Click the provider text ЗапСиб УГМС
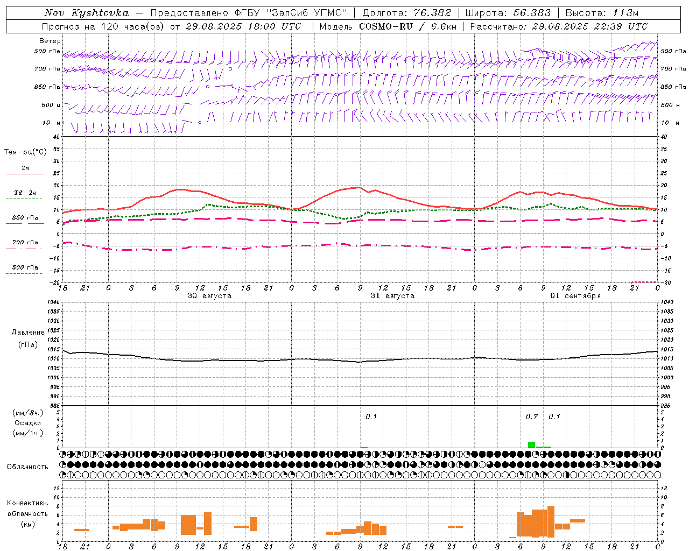689x551 pixels. point(307,13)
